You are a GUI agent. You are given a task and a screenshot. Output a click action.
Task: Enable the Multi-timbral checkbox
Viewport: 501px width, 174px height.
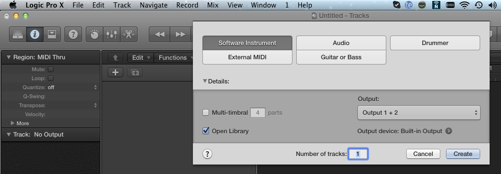pos(206,112)
